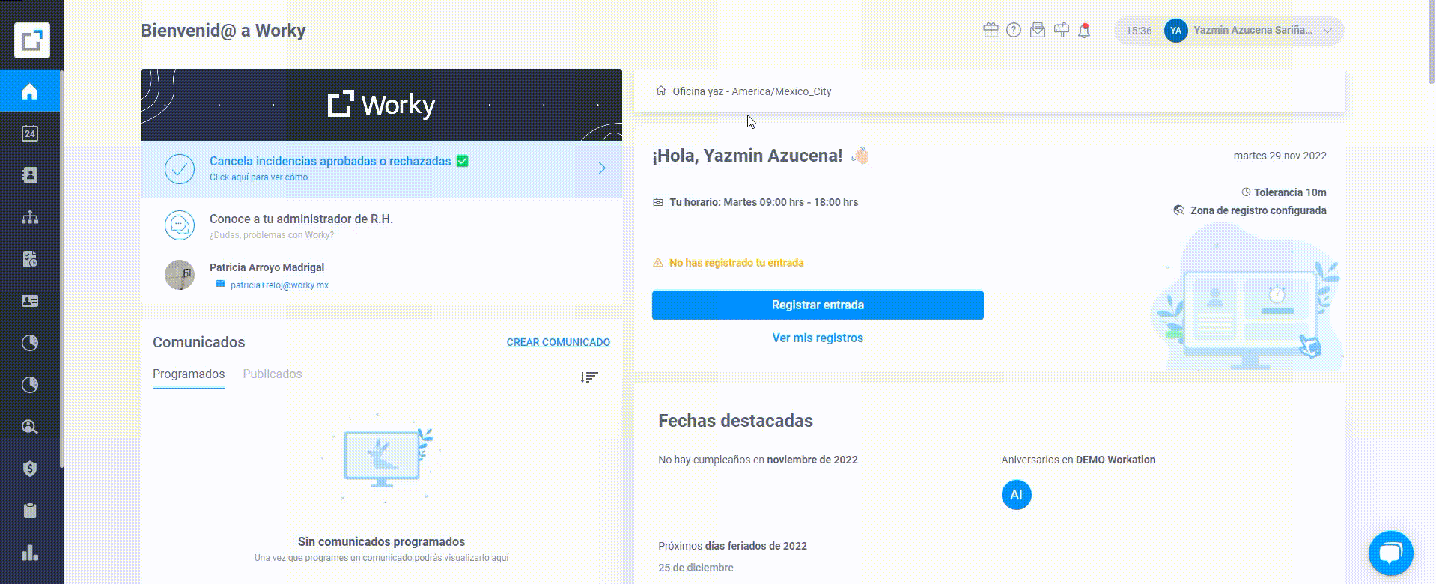This screenshot has width=1436, height=584.
Task: Open the Cancela incidencias banner arrow
Action: click(x=602, y=168)
